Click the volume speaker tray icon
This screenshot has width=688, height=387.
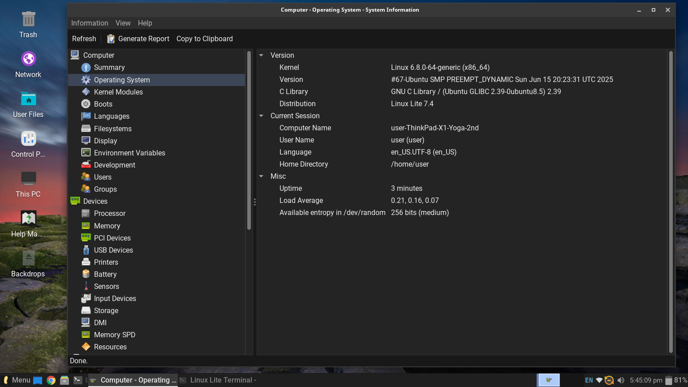[x=621, y=380]
